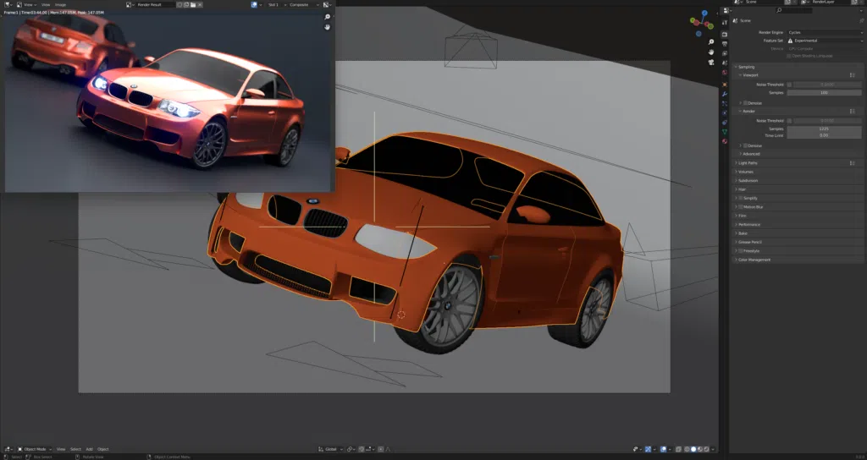Click the Render Samples value field
The image size is (867, 460).
[824, 129]
